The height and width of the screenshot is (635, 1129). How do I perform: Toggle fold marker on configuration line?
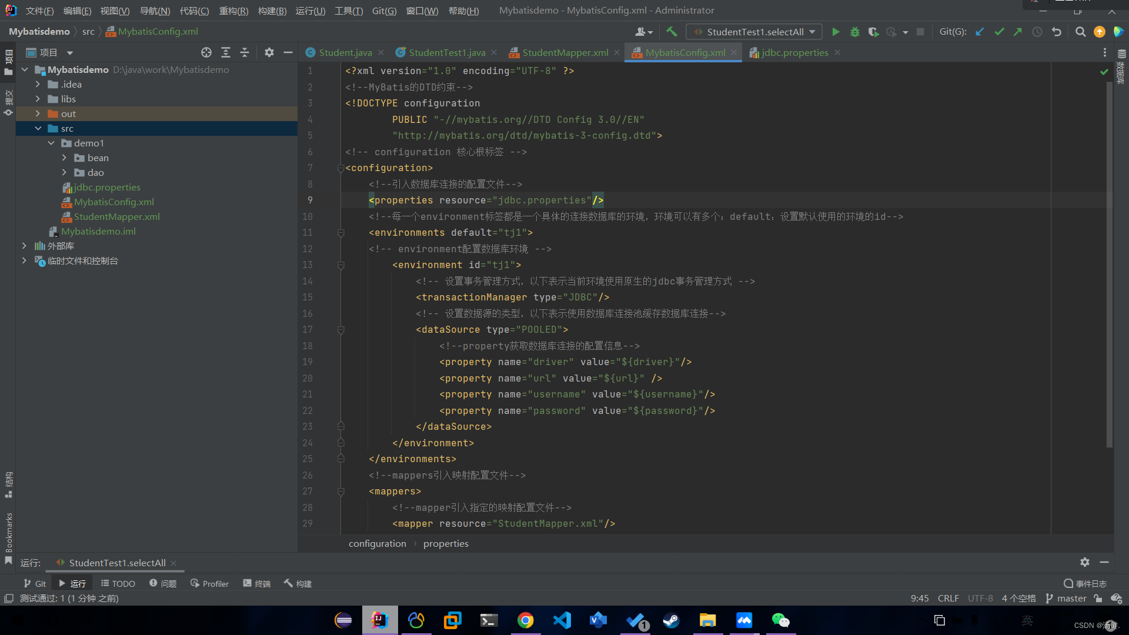click(341, 168)
